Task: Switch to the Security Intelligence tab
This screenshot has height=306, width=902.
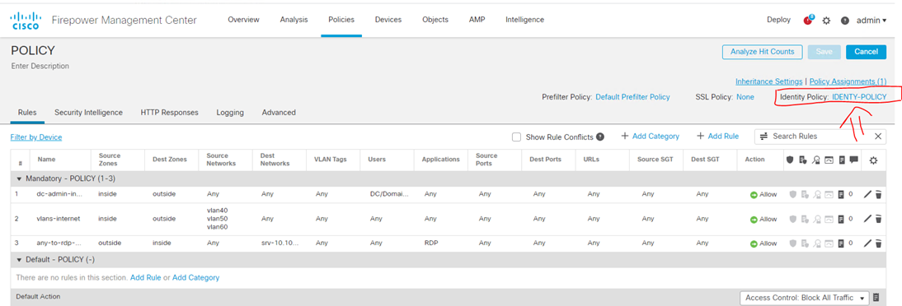Action: coord(88,113)
